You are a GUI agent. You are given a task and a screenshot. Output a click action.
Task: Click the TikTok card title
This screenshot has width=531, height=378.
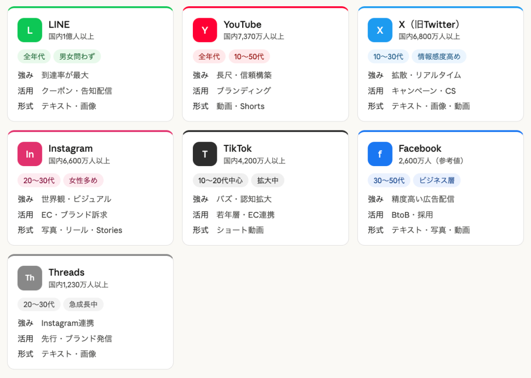tap(237, 148)
